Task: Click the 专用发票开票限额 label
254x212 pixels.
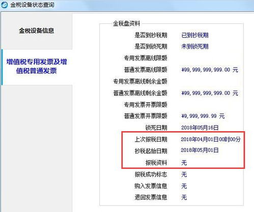Action: [x=146, y=105]
